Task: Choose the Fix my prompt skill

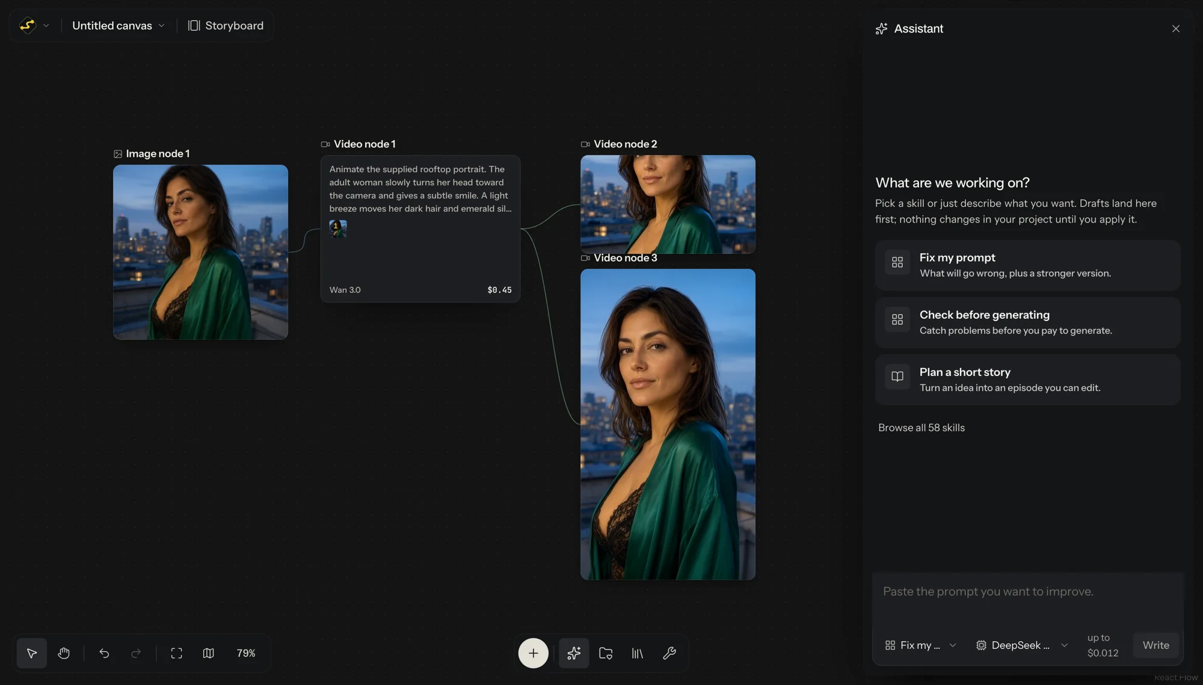Action: [1027, 265]
